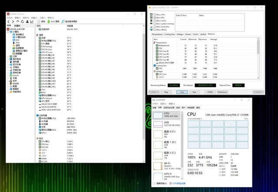Click the Stress CPU chip icon
This screenshot has height=192, width=278.
pos(151,14)
